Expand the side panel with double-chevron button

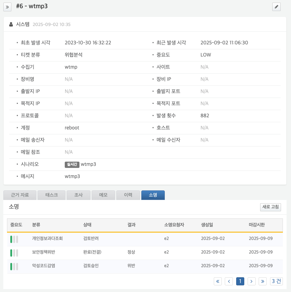[x=7, y=7]
